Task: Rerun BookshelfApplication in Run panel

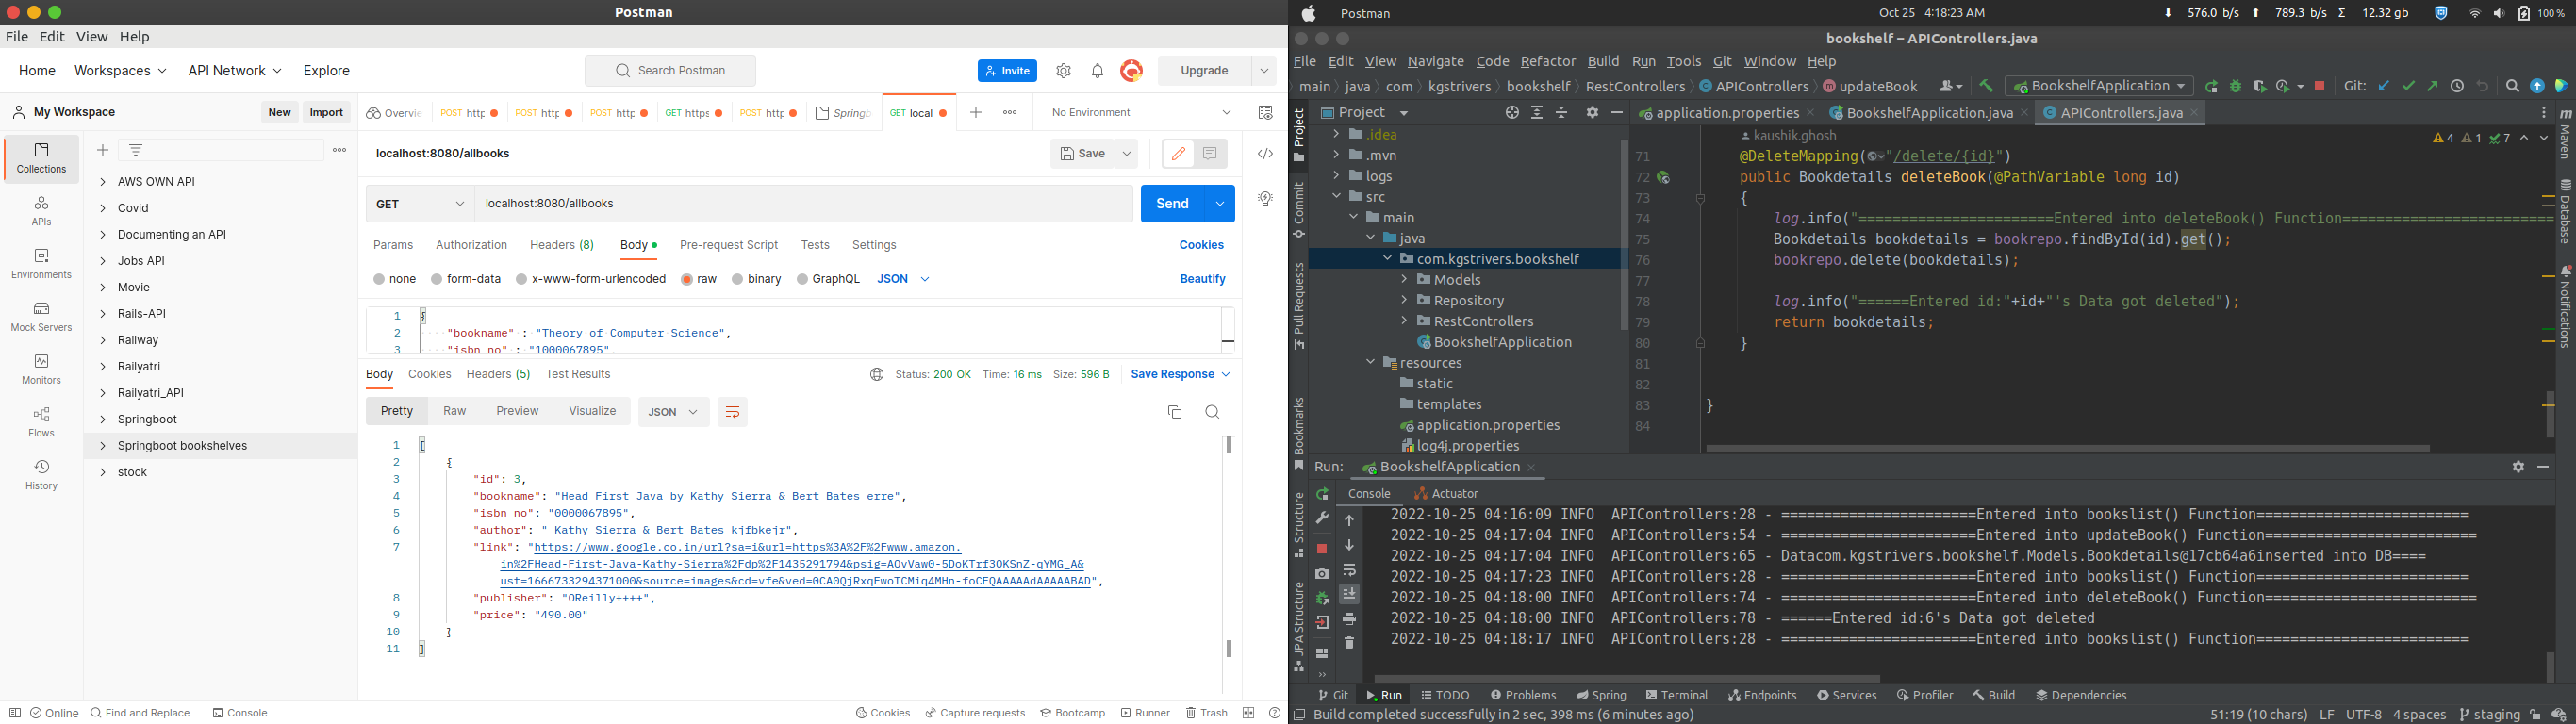Action: pos(1322,494)
